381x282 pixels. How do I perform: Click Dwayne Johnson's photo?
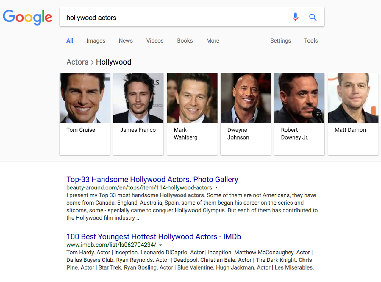point(246,98)
